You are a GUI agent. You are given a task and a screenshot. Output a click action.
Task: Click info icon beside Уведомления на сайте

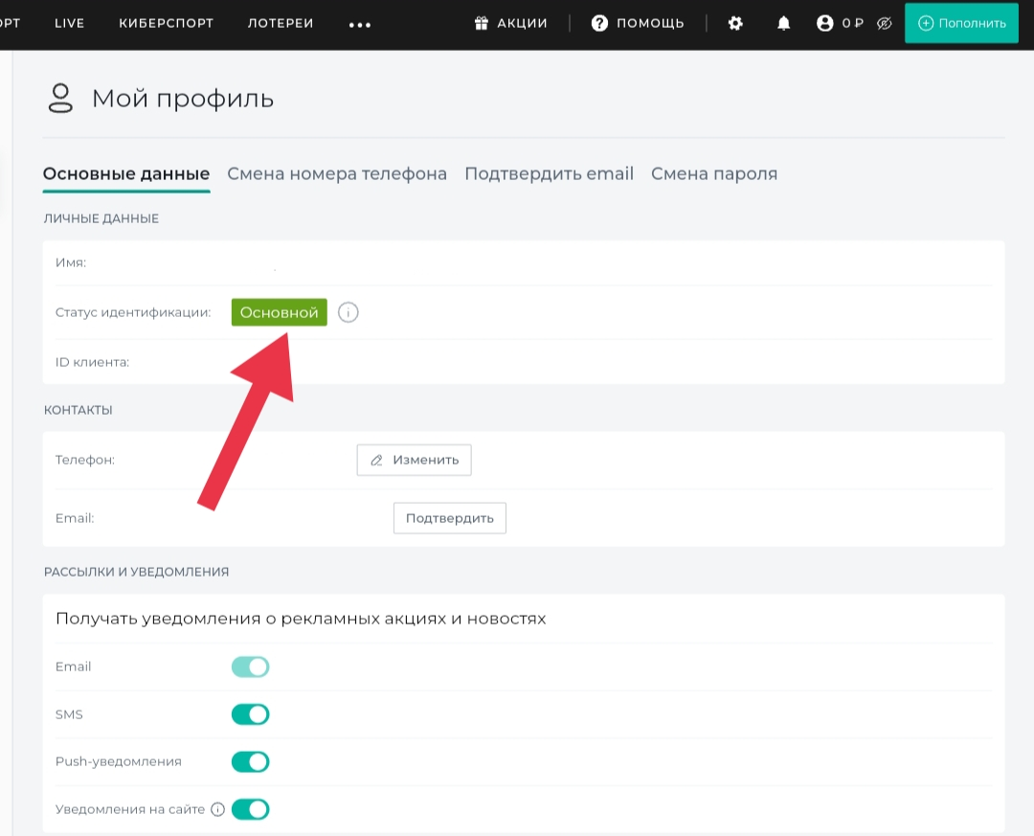tap(217, 809)
